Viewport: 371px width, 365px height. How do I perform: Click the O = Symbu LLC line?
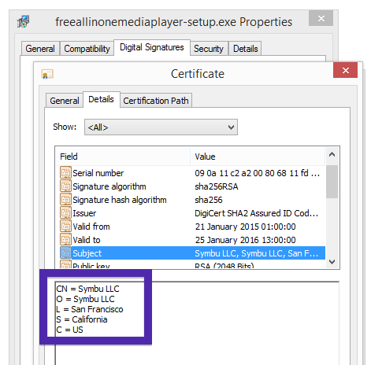point(85,299)
